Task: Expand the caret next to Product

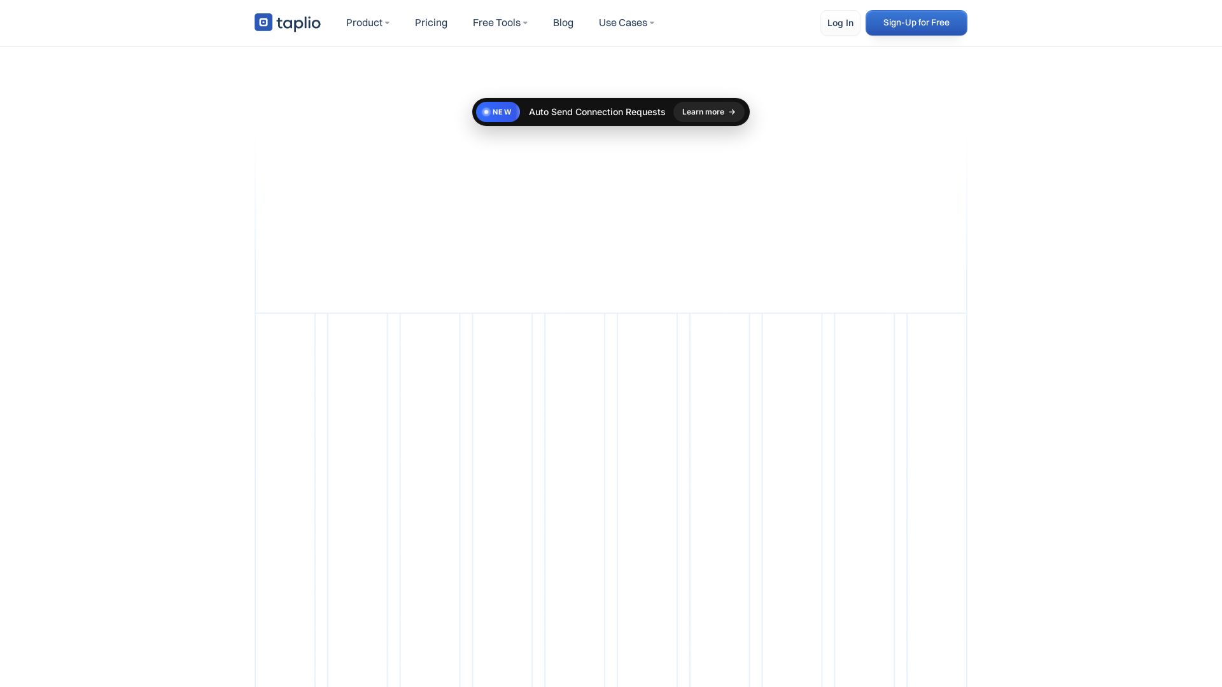Action: (x=387, y=24)
